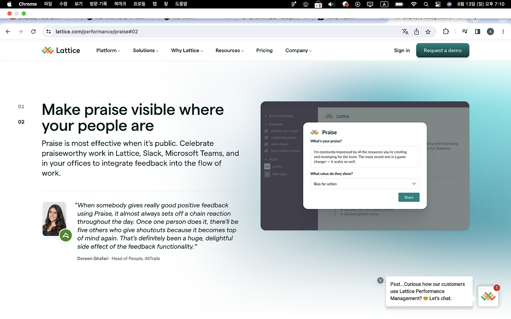Click the Google Translate icon in address bar

(405, 32)
